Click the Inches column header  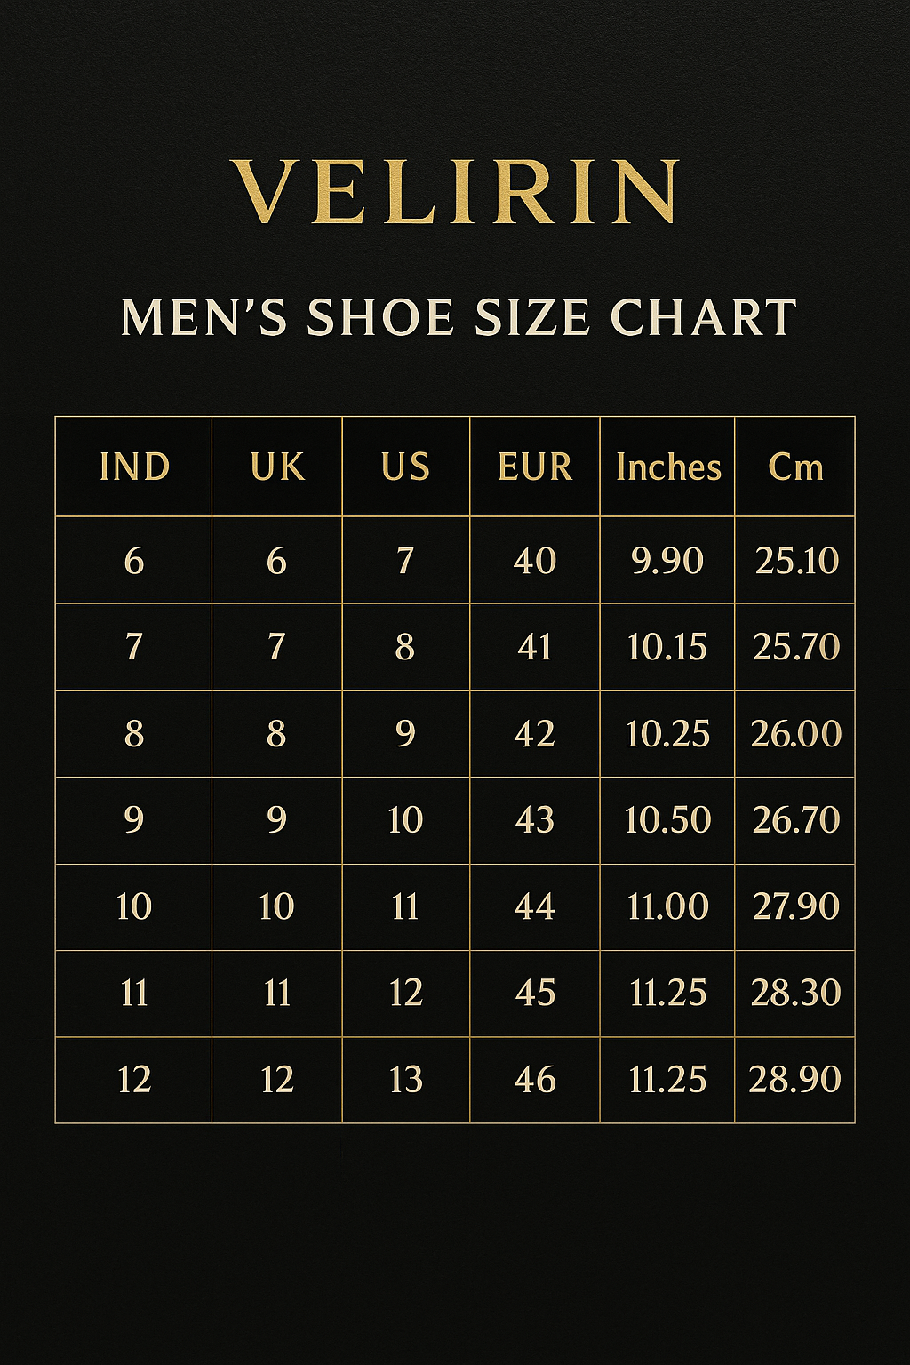(x=668, y=467)
